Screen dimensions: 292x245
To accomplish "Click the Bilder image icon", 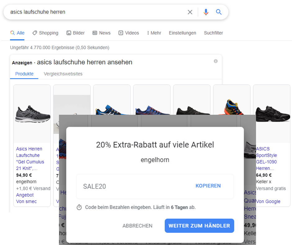I will (x=69, y=33).
